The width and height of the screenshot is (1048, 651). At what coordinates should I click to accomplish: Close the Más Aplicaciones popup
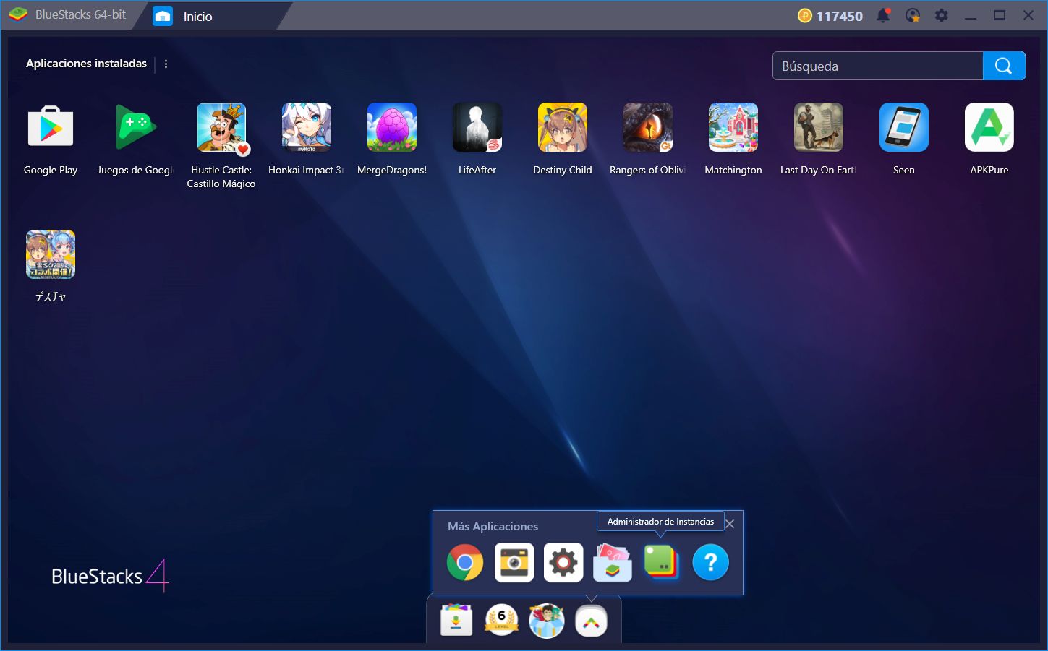pyautogui.click(x=730, y=524)
